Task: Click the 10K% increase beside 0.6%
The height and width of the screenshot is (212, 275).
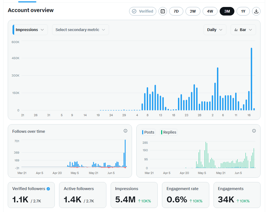Action: [x=196, y=201]
